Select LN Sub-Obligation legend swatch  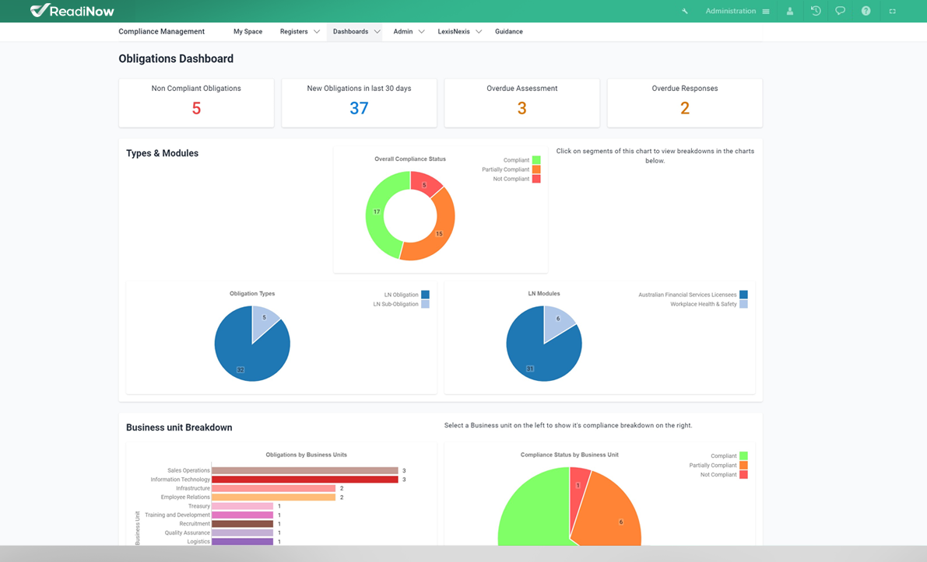425,304
